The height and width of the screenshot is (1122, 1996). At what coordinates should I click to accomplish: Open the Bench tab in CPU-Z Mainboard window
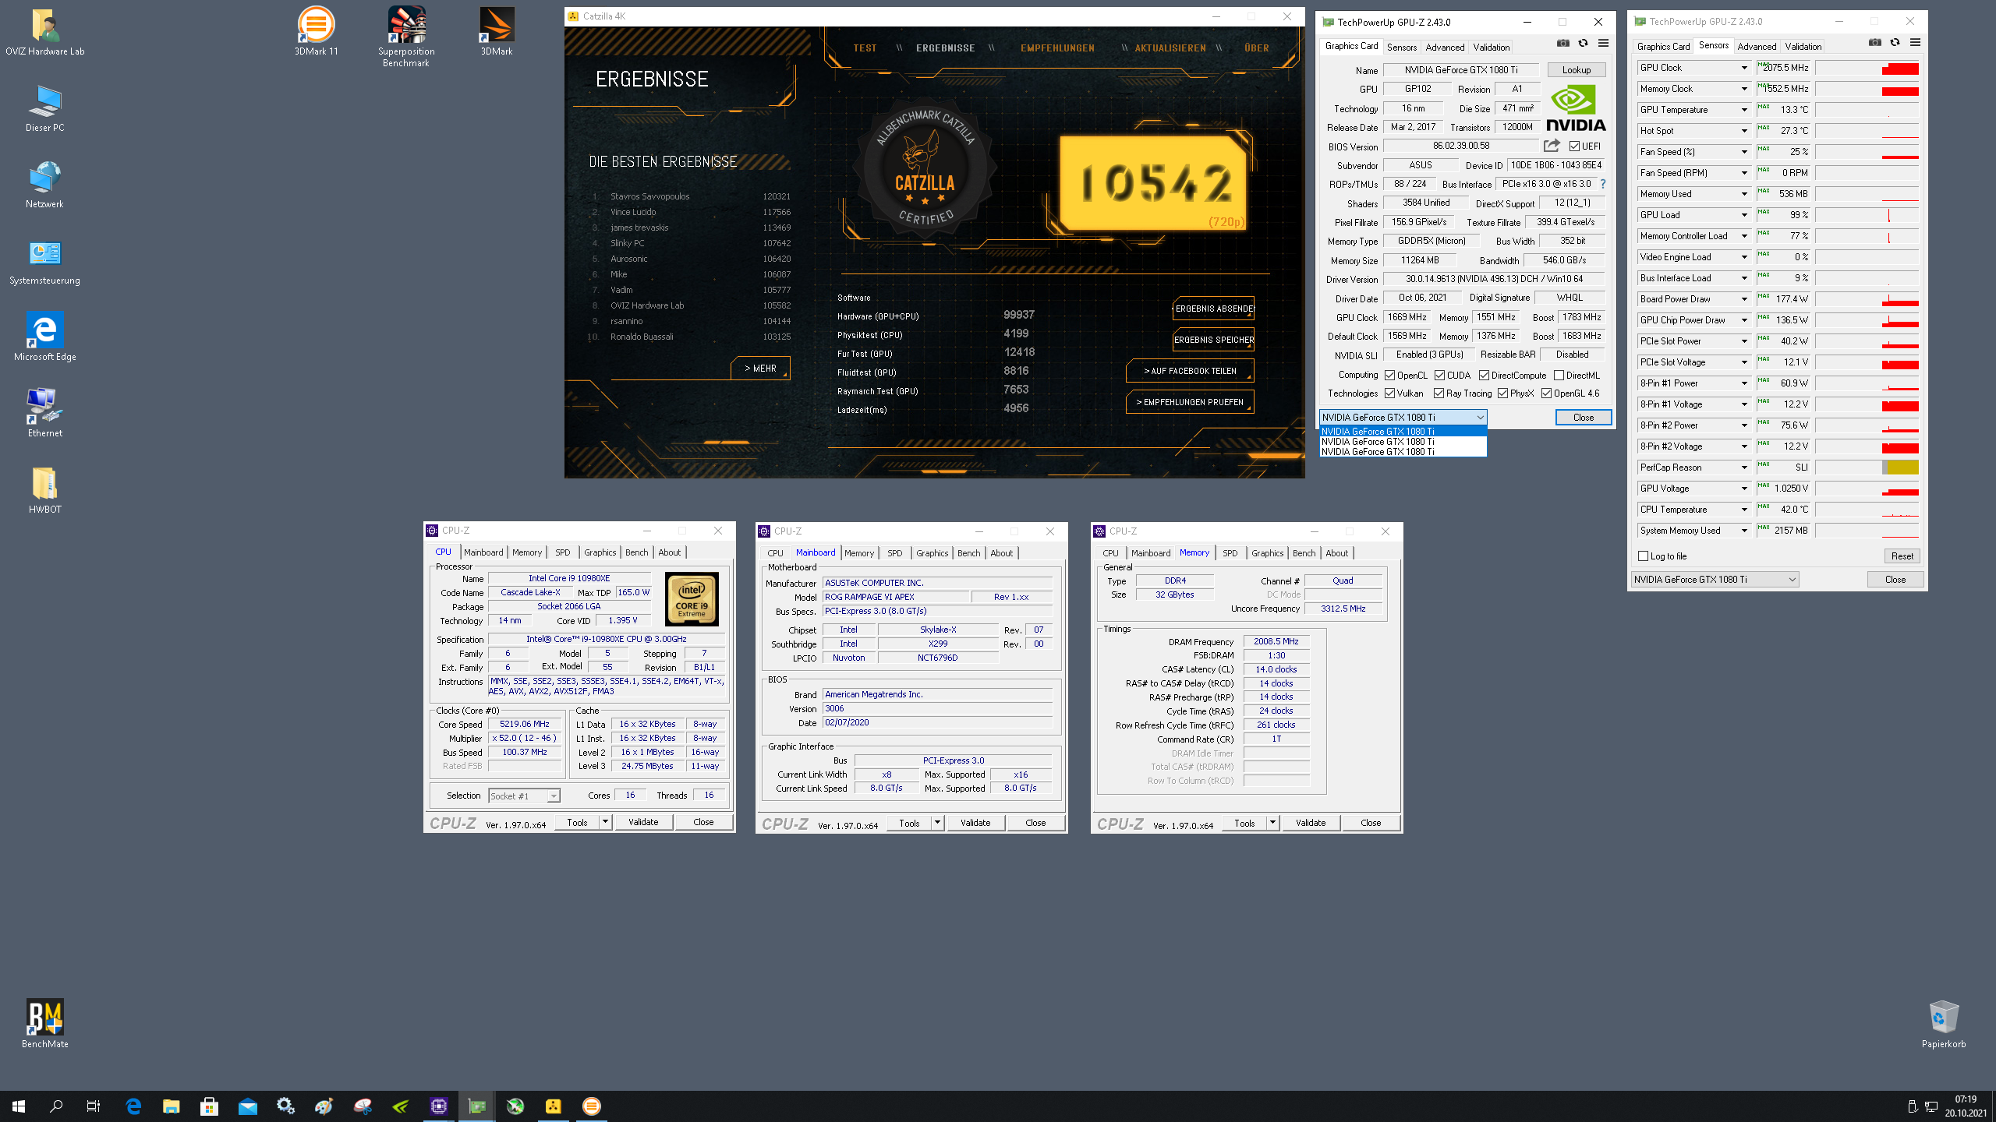tap(968, 553)
